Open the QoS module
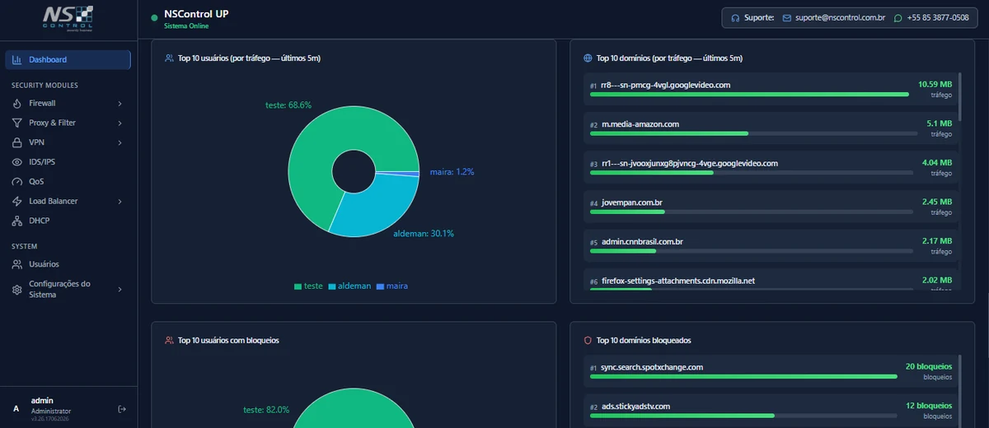 (68, 182)
